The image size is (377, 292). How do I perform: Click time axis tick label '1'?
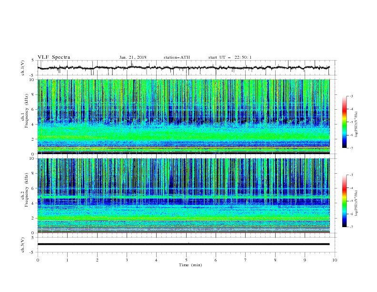coord(67,260)
